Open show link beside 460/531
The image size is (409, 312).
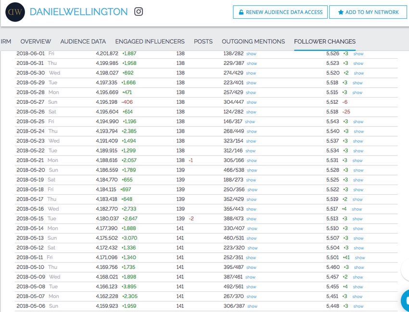252,238
